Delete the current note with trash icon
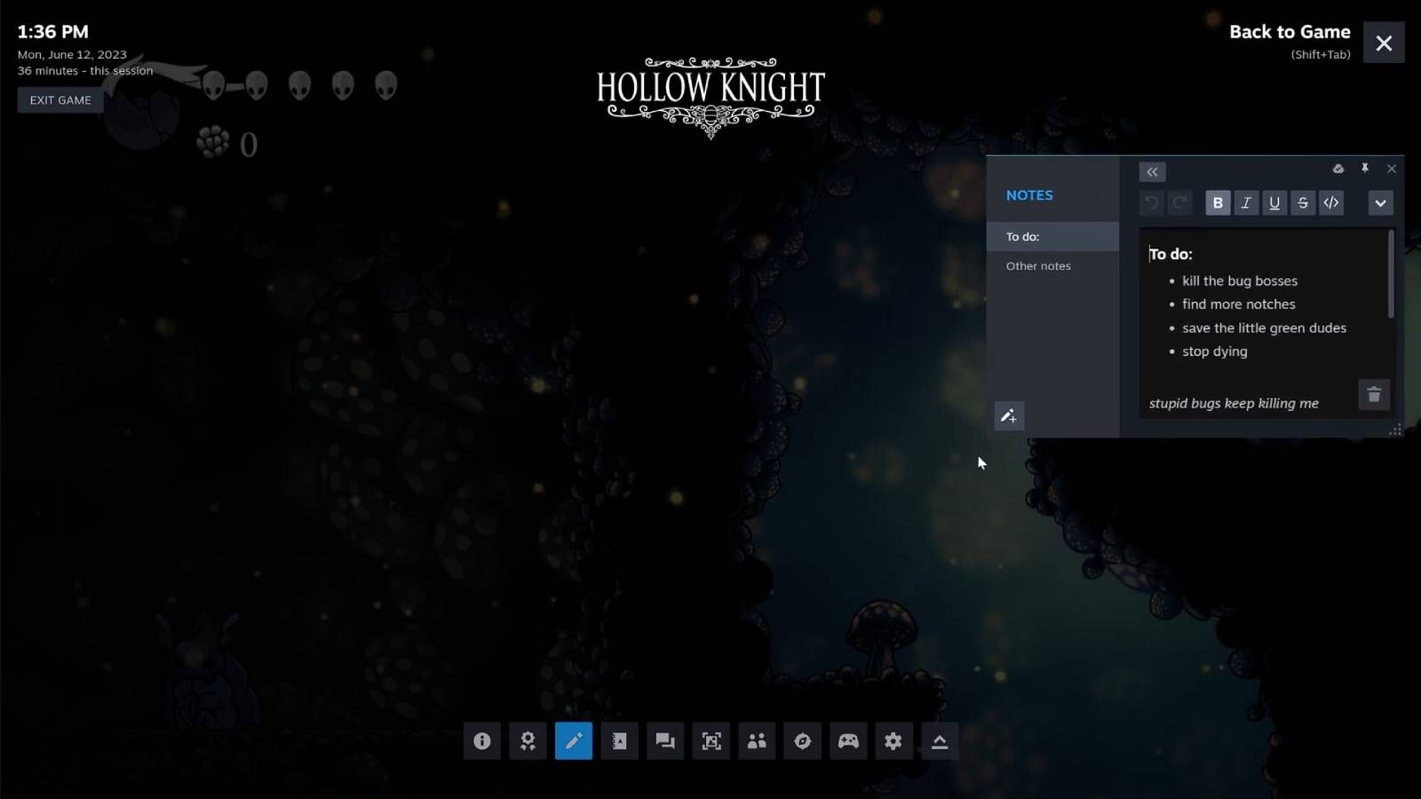This screenshot has width=1421, height=799. pyautogui.click(x=1374, y=394)
